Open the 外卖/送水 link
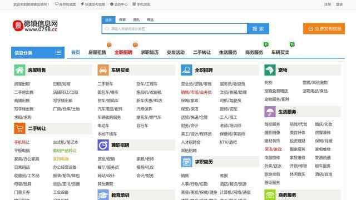Image resolution: width=356 pixels, height=200 pixels. (x=273, y=166)
